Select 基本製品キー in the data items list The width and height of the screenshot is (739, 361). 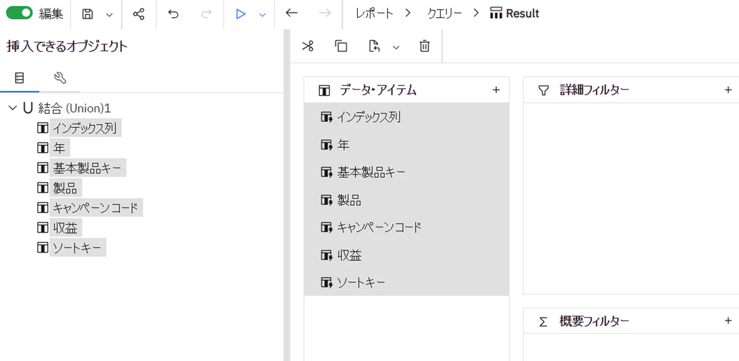406,172
